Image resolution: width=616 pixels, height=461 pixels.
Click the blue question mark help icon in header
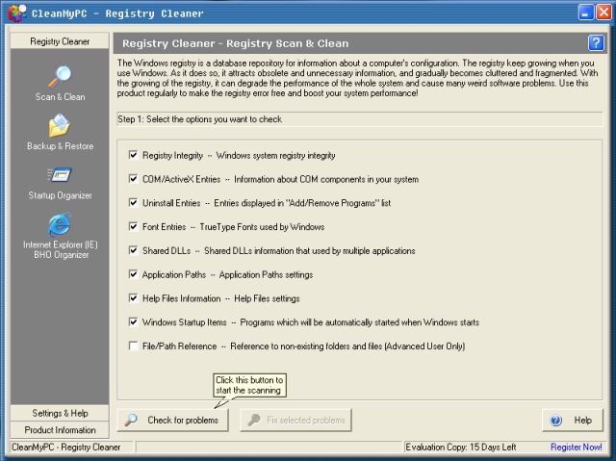pos(596,42)
